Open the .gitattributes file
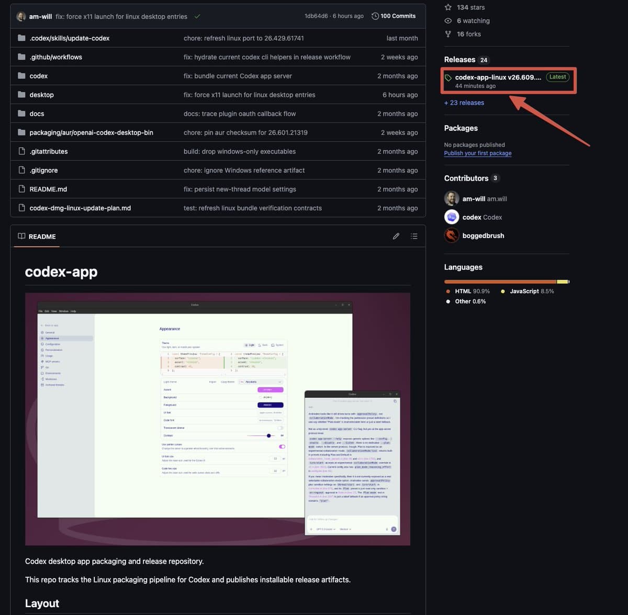 (x=48, y=151)
